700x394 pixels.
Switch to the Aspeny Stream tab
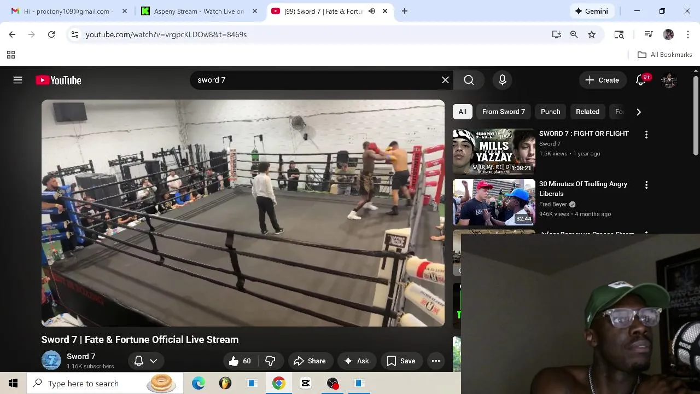coord(198,11)
